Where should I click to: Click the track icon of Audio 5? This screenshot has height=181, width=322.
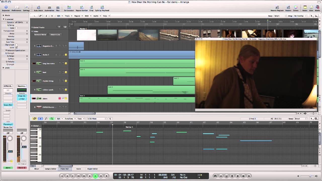click(39, 55)
